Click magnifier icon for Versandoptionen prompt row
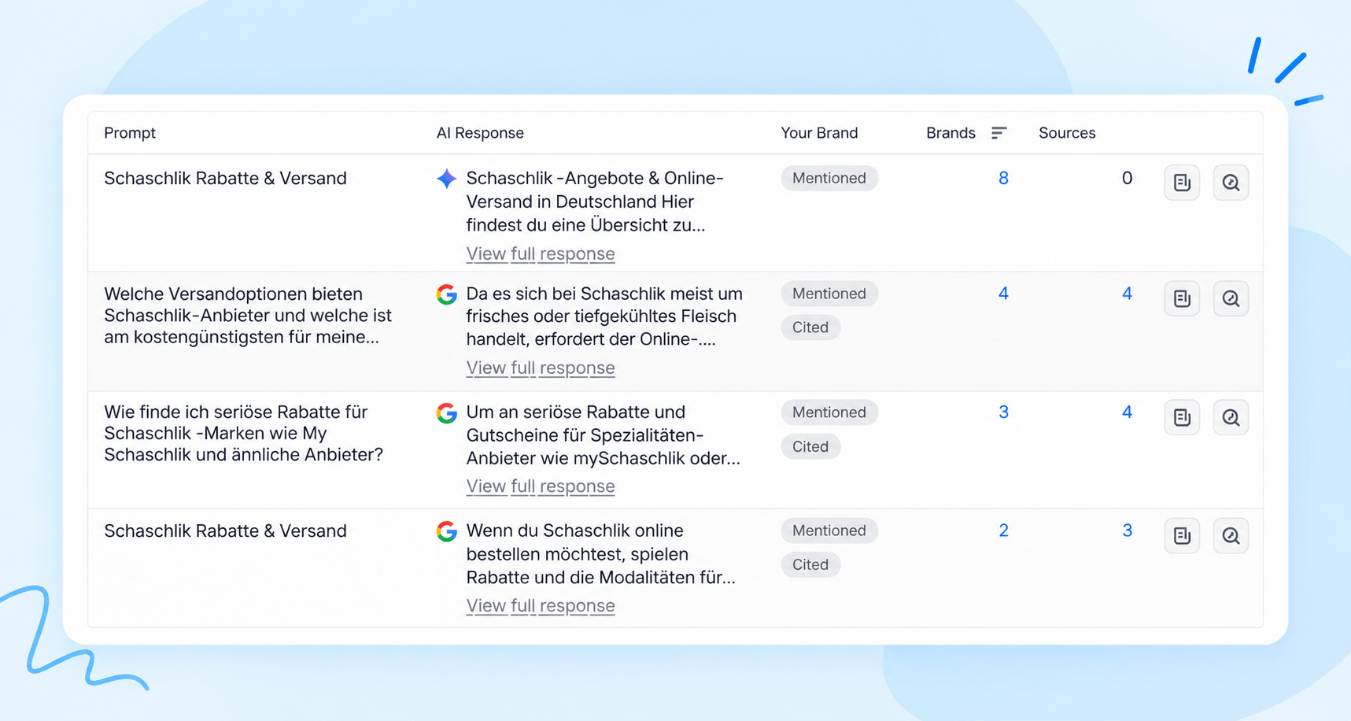The width and height of the screenshot is (1351, 721). coord(1231,298)
